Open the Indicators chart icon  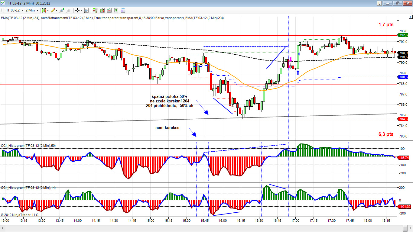109,10
